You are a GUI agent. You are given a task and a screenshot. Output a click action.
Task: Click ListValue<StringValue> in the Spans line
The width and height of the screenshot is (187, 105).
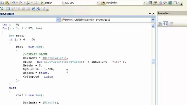(x=63, y=62)
